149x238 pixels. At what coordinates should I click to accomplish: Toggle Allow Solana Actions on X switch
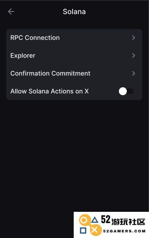pyautogui.click(x=126, y=91)
